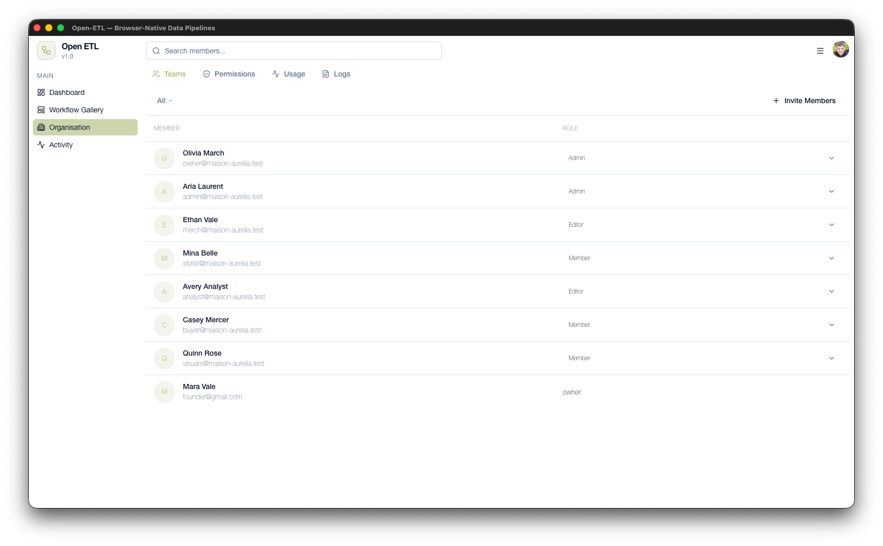Click the name Mina Belle

[200, 253]
